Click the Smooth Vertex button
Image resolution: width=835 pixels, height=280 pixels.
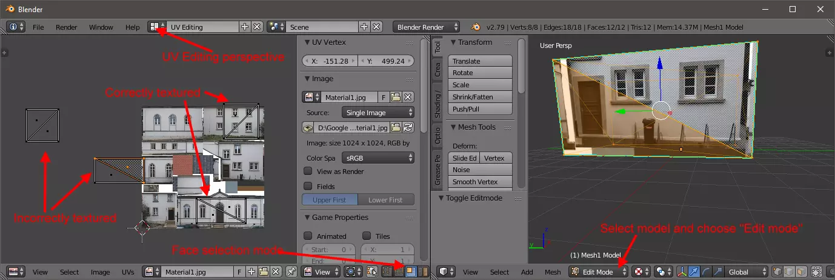[x=480, y=182]
